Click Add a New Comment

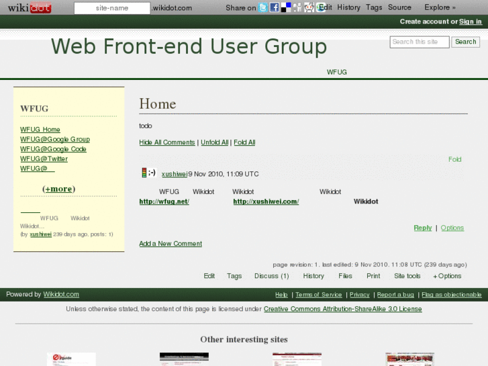click(170, 244)
